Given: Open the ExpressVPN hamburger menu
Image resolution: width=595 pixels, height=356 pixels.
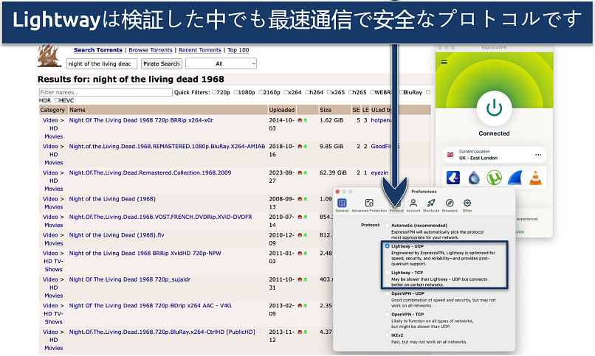Looking at the screenshot, I should pos(444,63).
